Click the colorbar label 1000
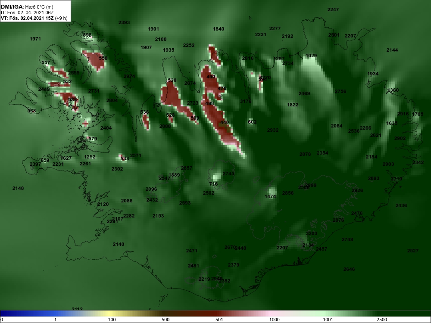 274,320
